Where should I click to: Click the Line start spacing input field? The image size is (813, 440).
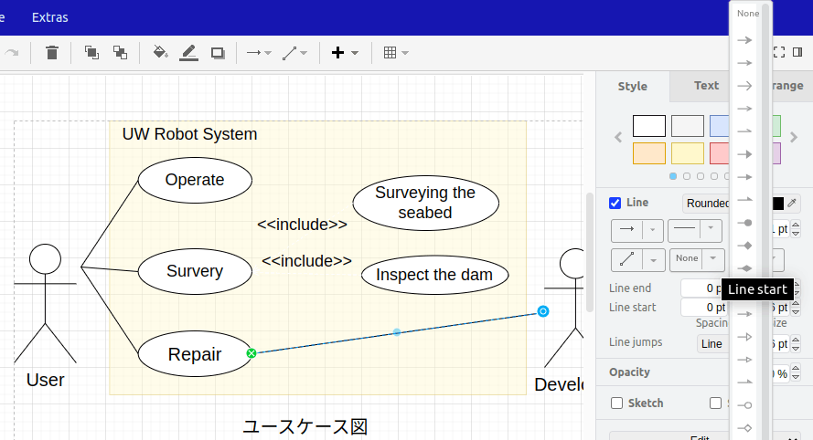click(705, 308)
